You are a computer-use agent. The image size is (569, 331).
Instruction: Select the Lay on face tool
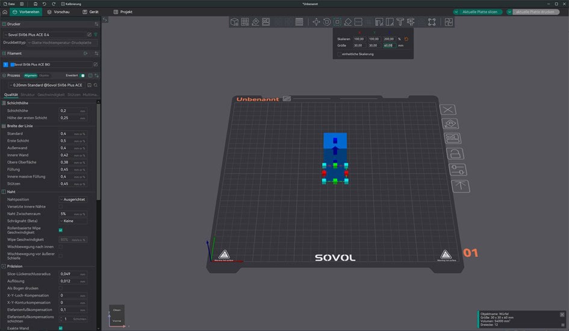(x=347, y=22)
